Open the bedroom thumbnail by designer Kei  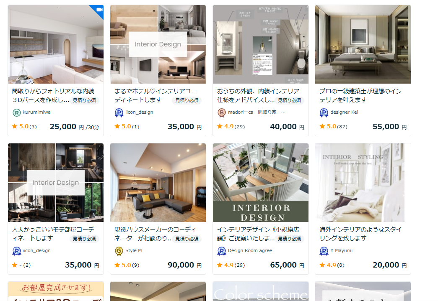point(363,44)
